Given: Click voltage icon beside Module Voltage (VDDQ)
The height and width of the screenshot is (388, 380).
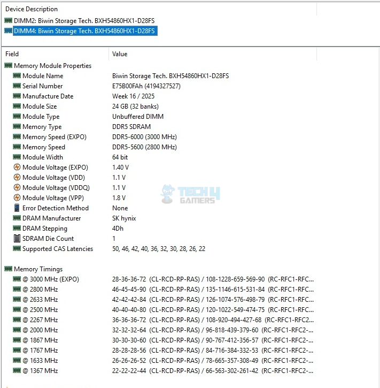Looking at the screenshot, I should click(17, 187).
